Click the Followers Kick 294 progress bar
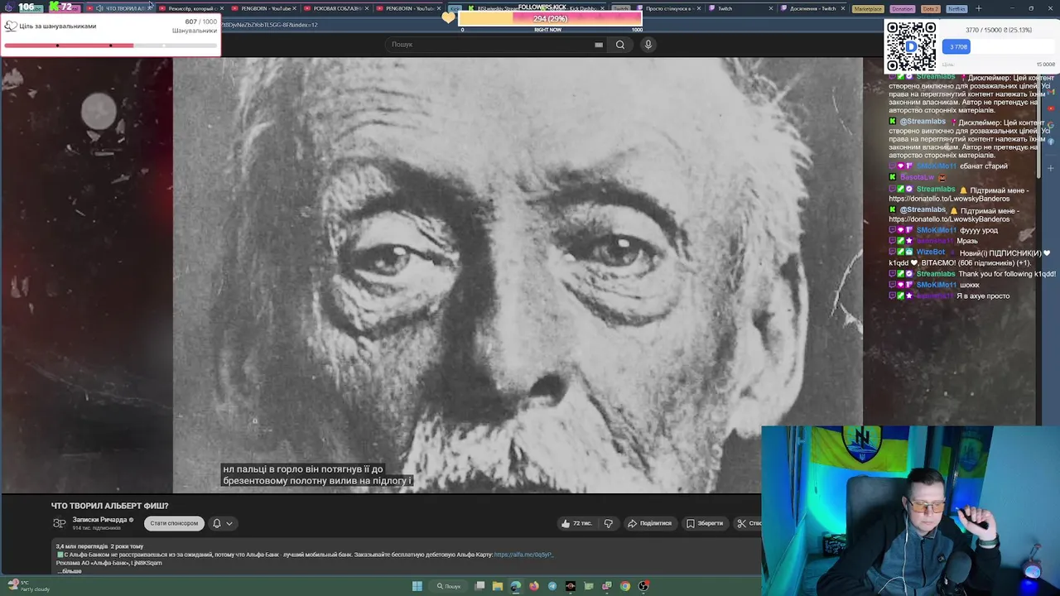This screenshot has width=1060, height=596. 551,18
